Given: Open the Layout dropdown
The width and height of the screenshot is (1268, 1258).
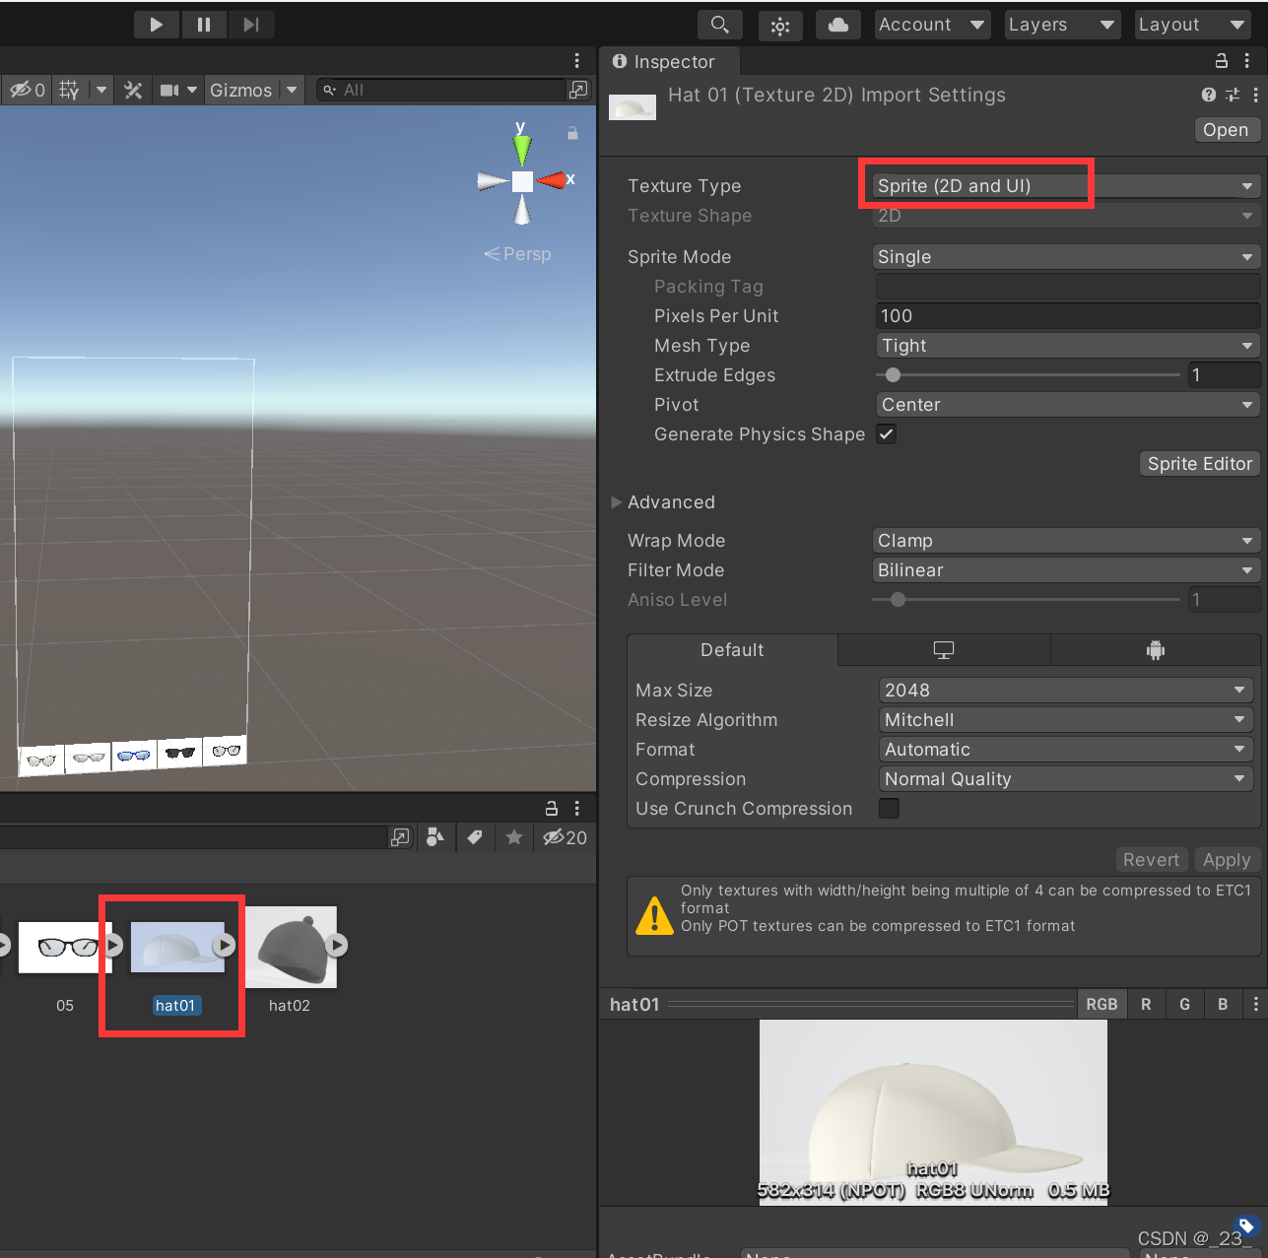Looking at the screenshot, I should coord(1192,25).
